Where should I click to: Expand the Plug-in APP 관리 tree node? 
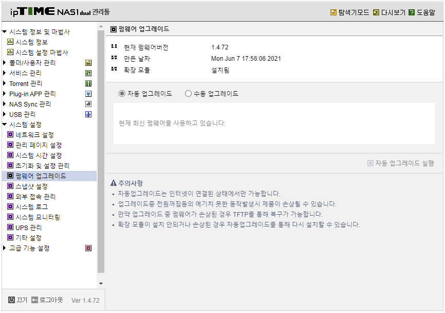[x=4, y=94]
